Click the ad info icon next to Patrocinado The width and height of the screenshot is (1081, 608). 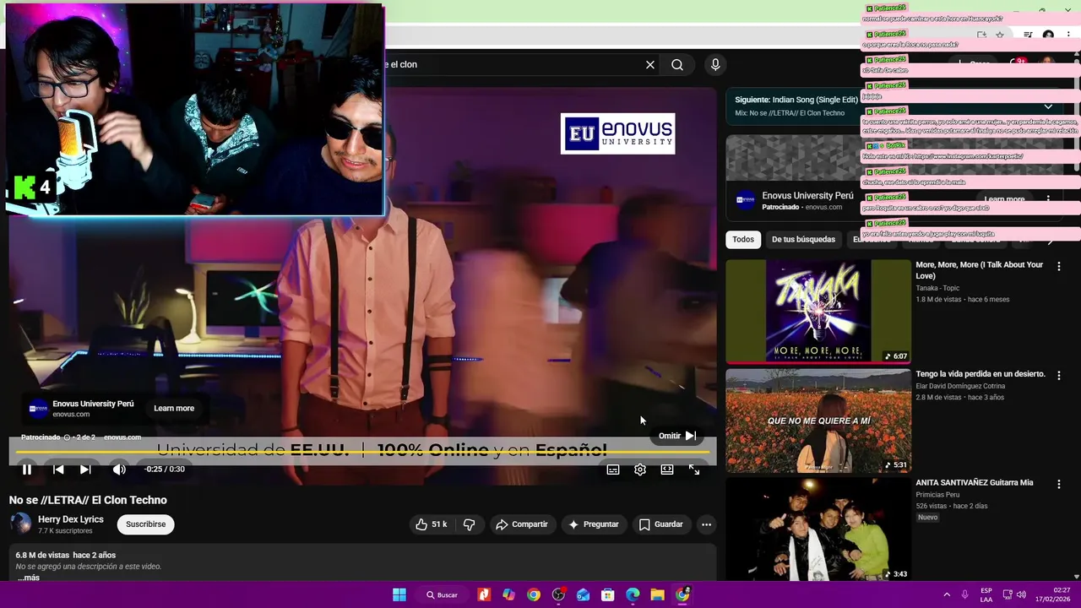(67, 437)
